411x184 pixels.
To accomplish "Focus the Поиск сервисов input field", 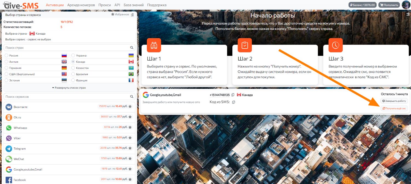I will point(66,97).
